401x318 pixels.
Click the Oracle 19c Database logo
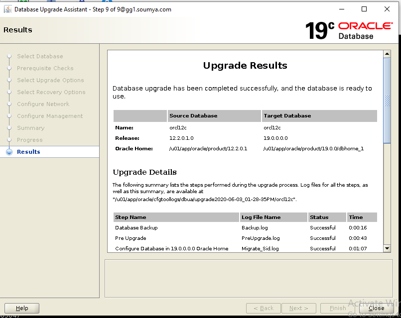tap(349, 30)
